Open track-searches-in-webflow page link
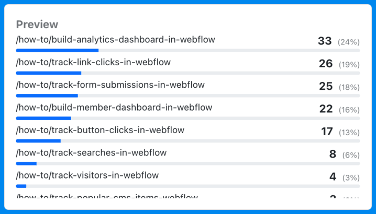This screenshot has height=214, width=376. pyautogui.click(x=91, y=153)
